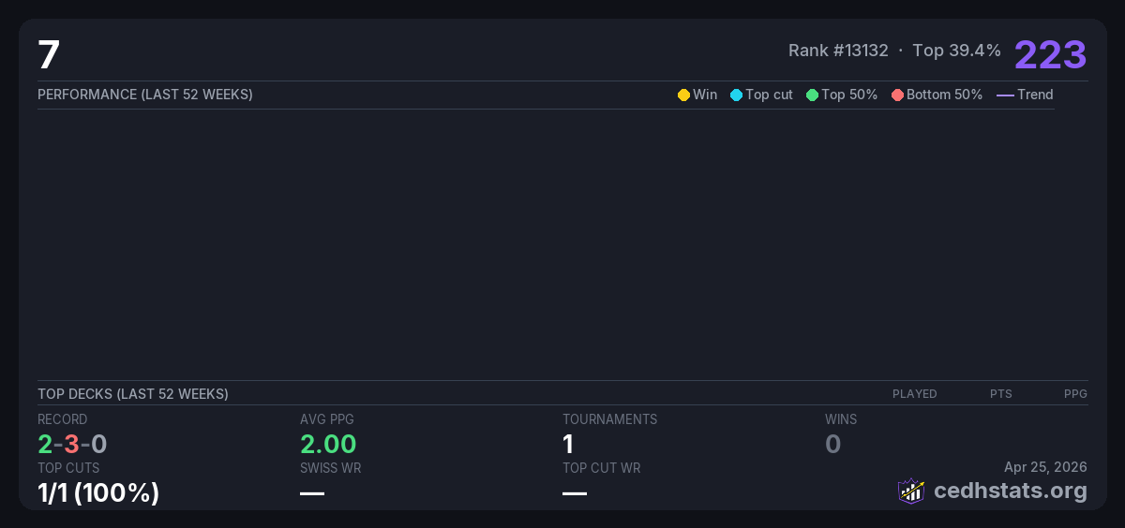Click the 2.00 average PPG value
Screen dimensions: 1125x528
[x=328, y=444]
